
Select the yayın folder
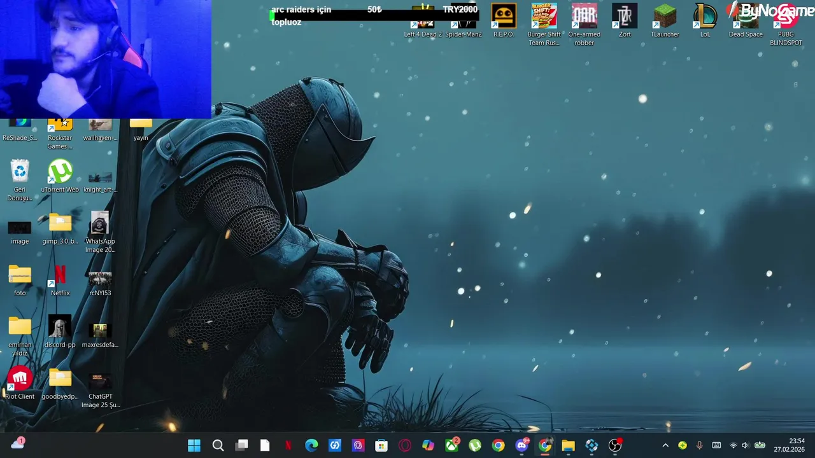(x=141, y=130)
